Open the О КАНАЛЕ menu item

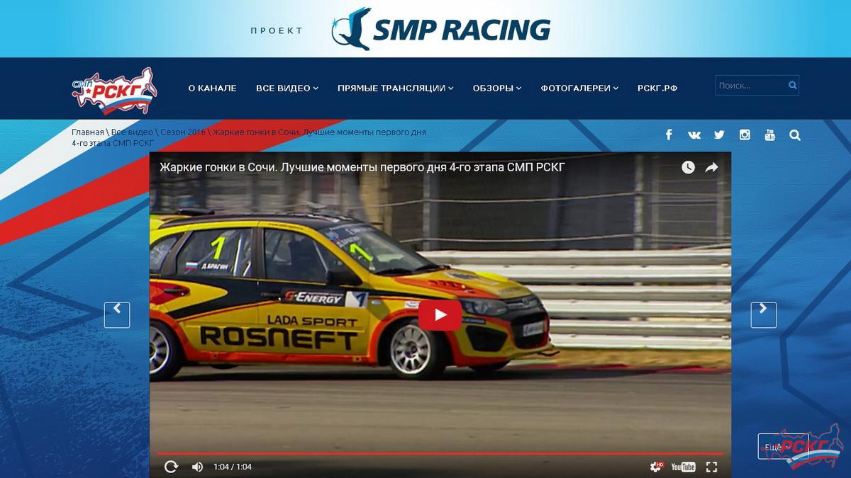click(212, 89)
